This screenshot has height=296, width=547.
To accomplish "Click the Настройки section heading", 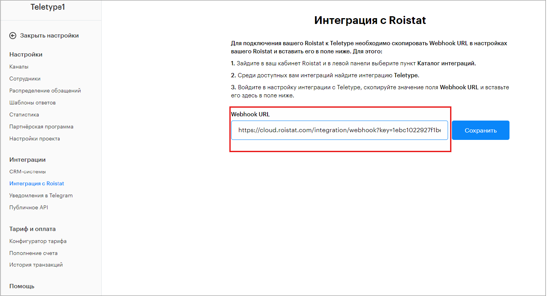I will pos(26,54).
